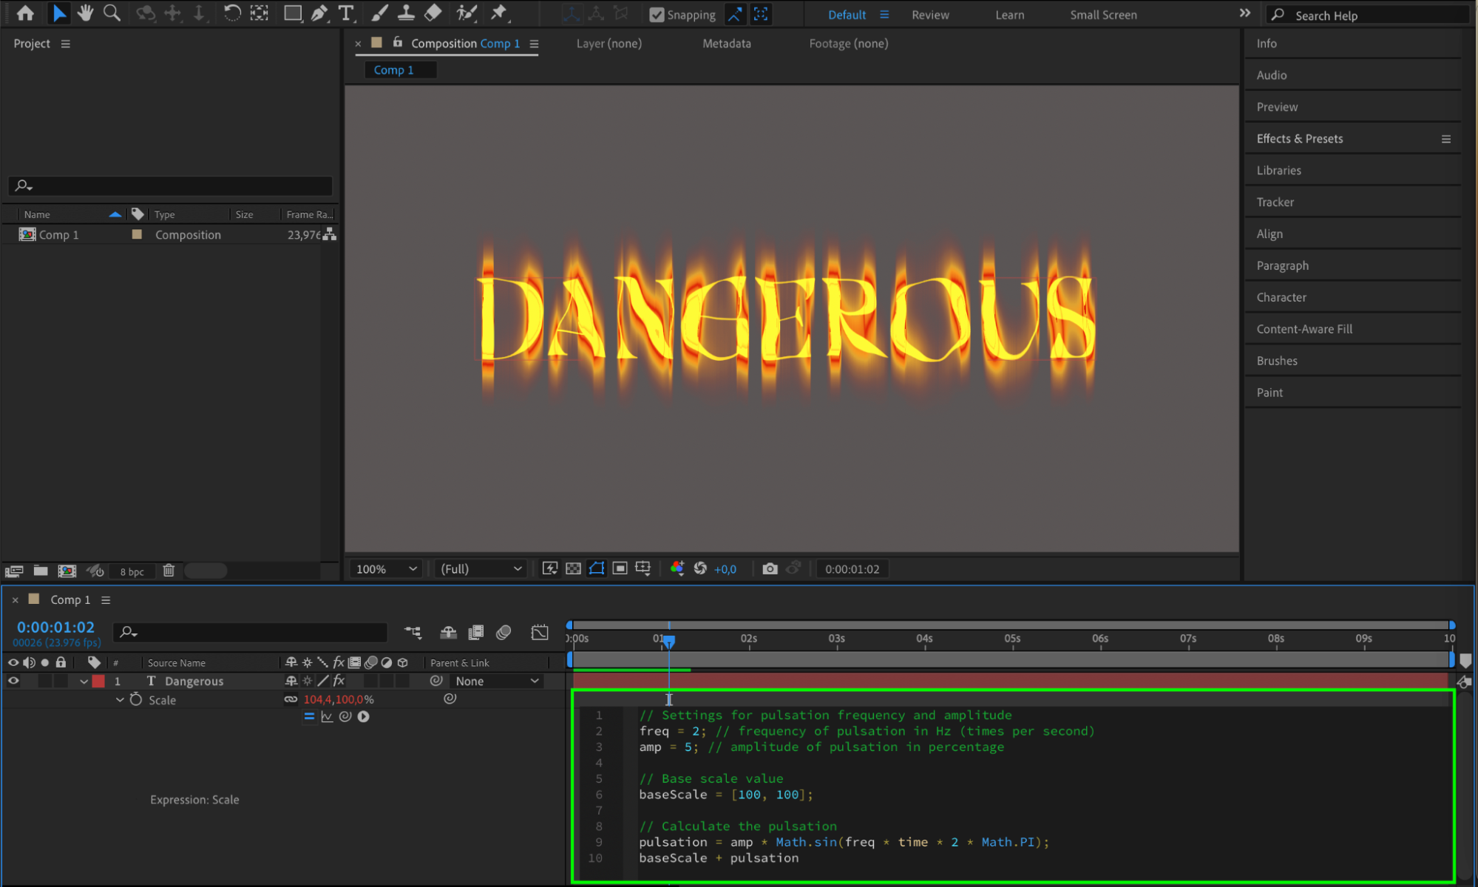Viewport: 1478px width, 887px height.
Task: Switch to the Review workspace
Action: 930,15
